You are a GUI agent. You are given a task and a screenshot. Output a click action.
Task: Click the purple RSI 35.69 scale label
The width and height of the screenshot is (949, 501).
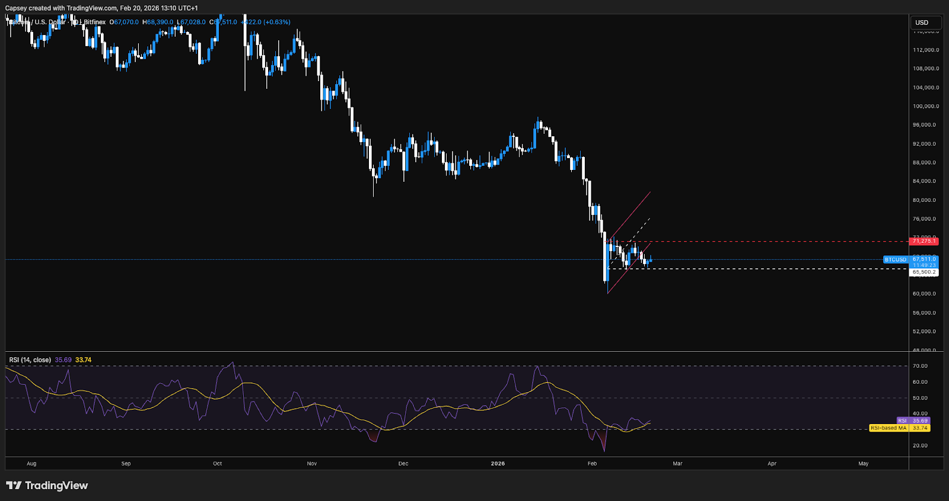913,420
